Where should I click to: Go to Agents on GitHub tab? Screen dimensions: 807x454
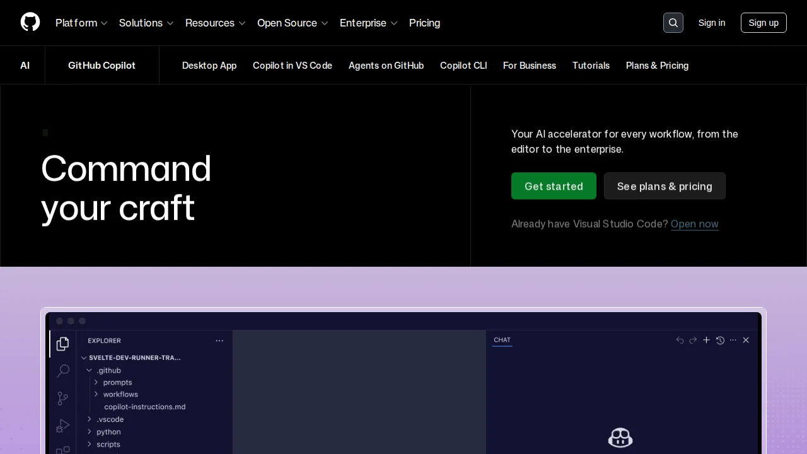386,66
